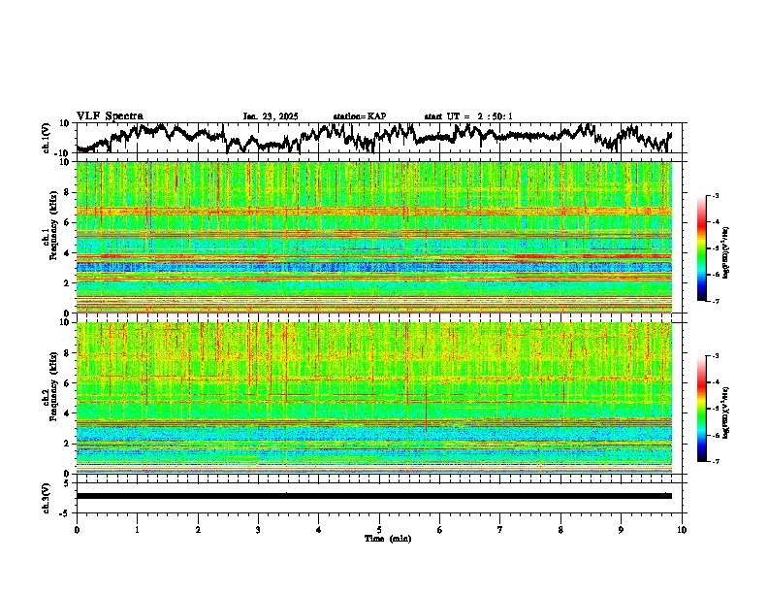The width and height of the screenshot is (768, 594).
Task: Select the date text "Jan. 23, 2025"
Action: [x=271, y=116]
